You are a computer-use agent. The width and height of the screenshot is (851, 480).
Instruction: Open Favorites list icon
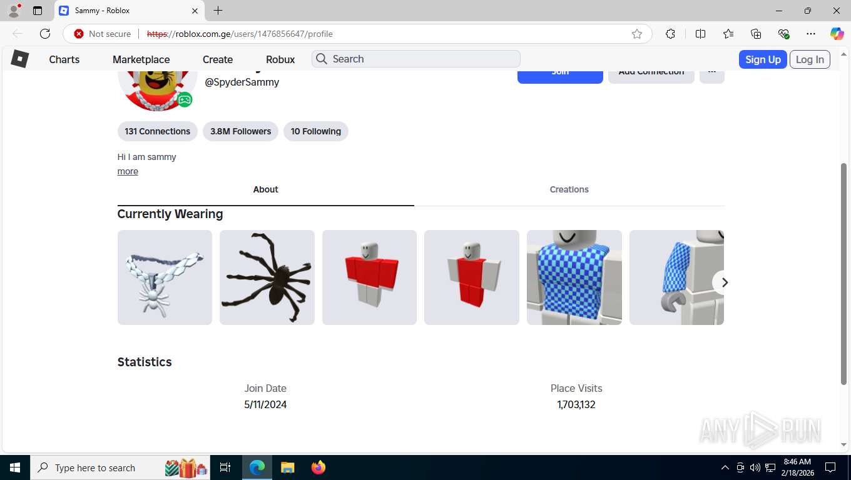click(x=728, y=34)
